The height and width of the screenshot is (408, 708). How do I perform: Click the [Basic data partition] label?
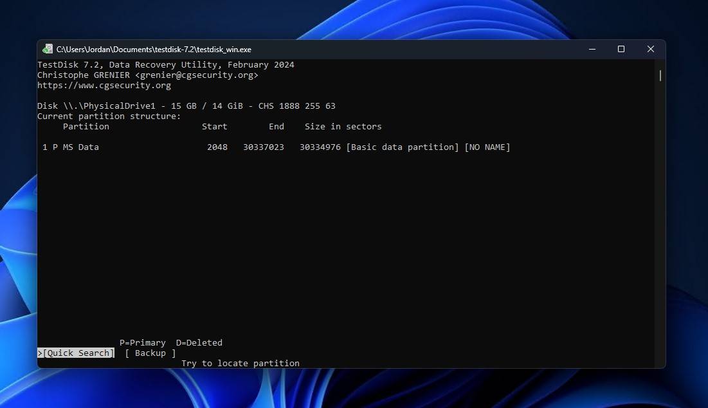click(x=403, y=147)
